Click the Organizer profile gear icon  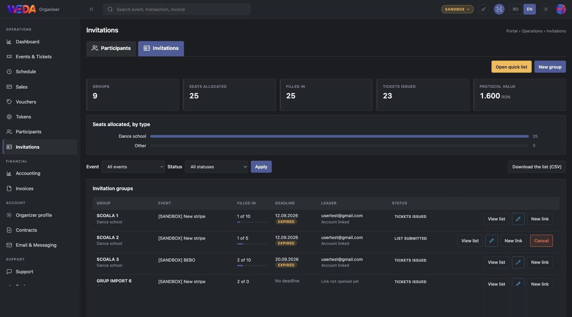point(9,215)
